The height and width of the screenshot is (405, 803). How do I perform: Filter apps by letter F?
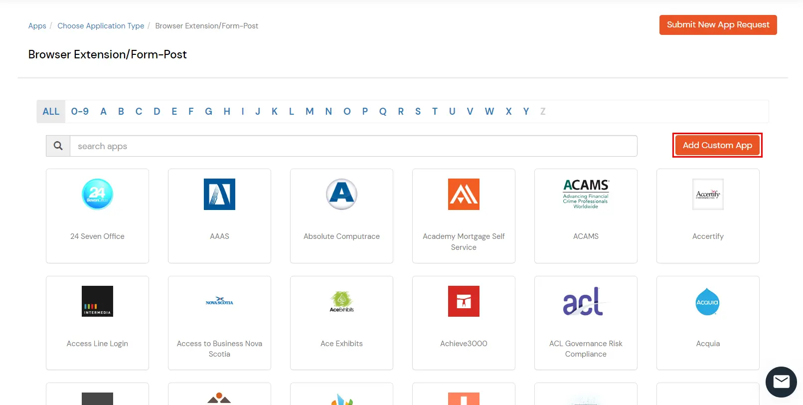coord(191,111)
